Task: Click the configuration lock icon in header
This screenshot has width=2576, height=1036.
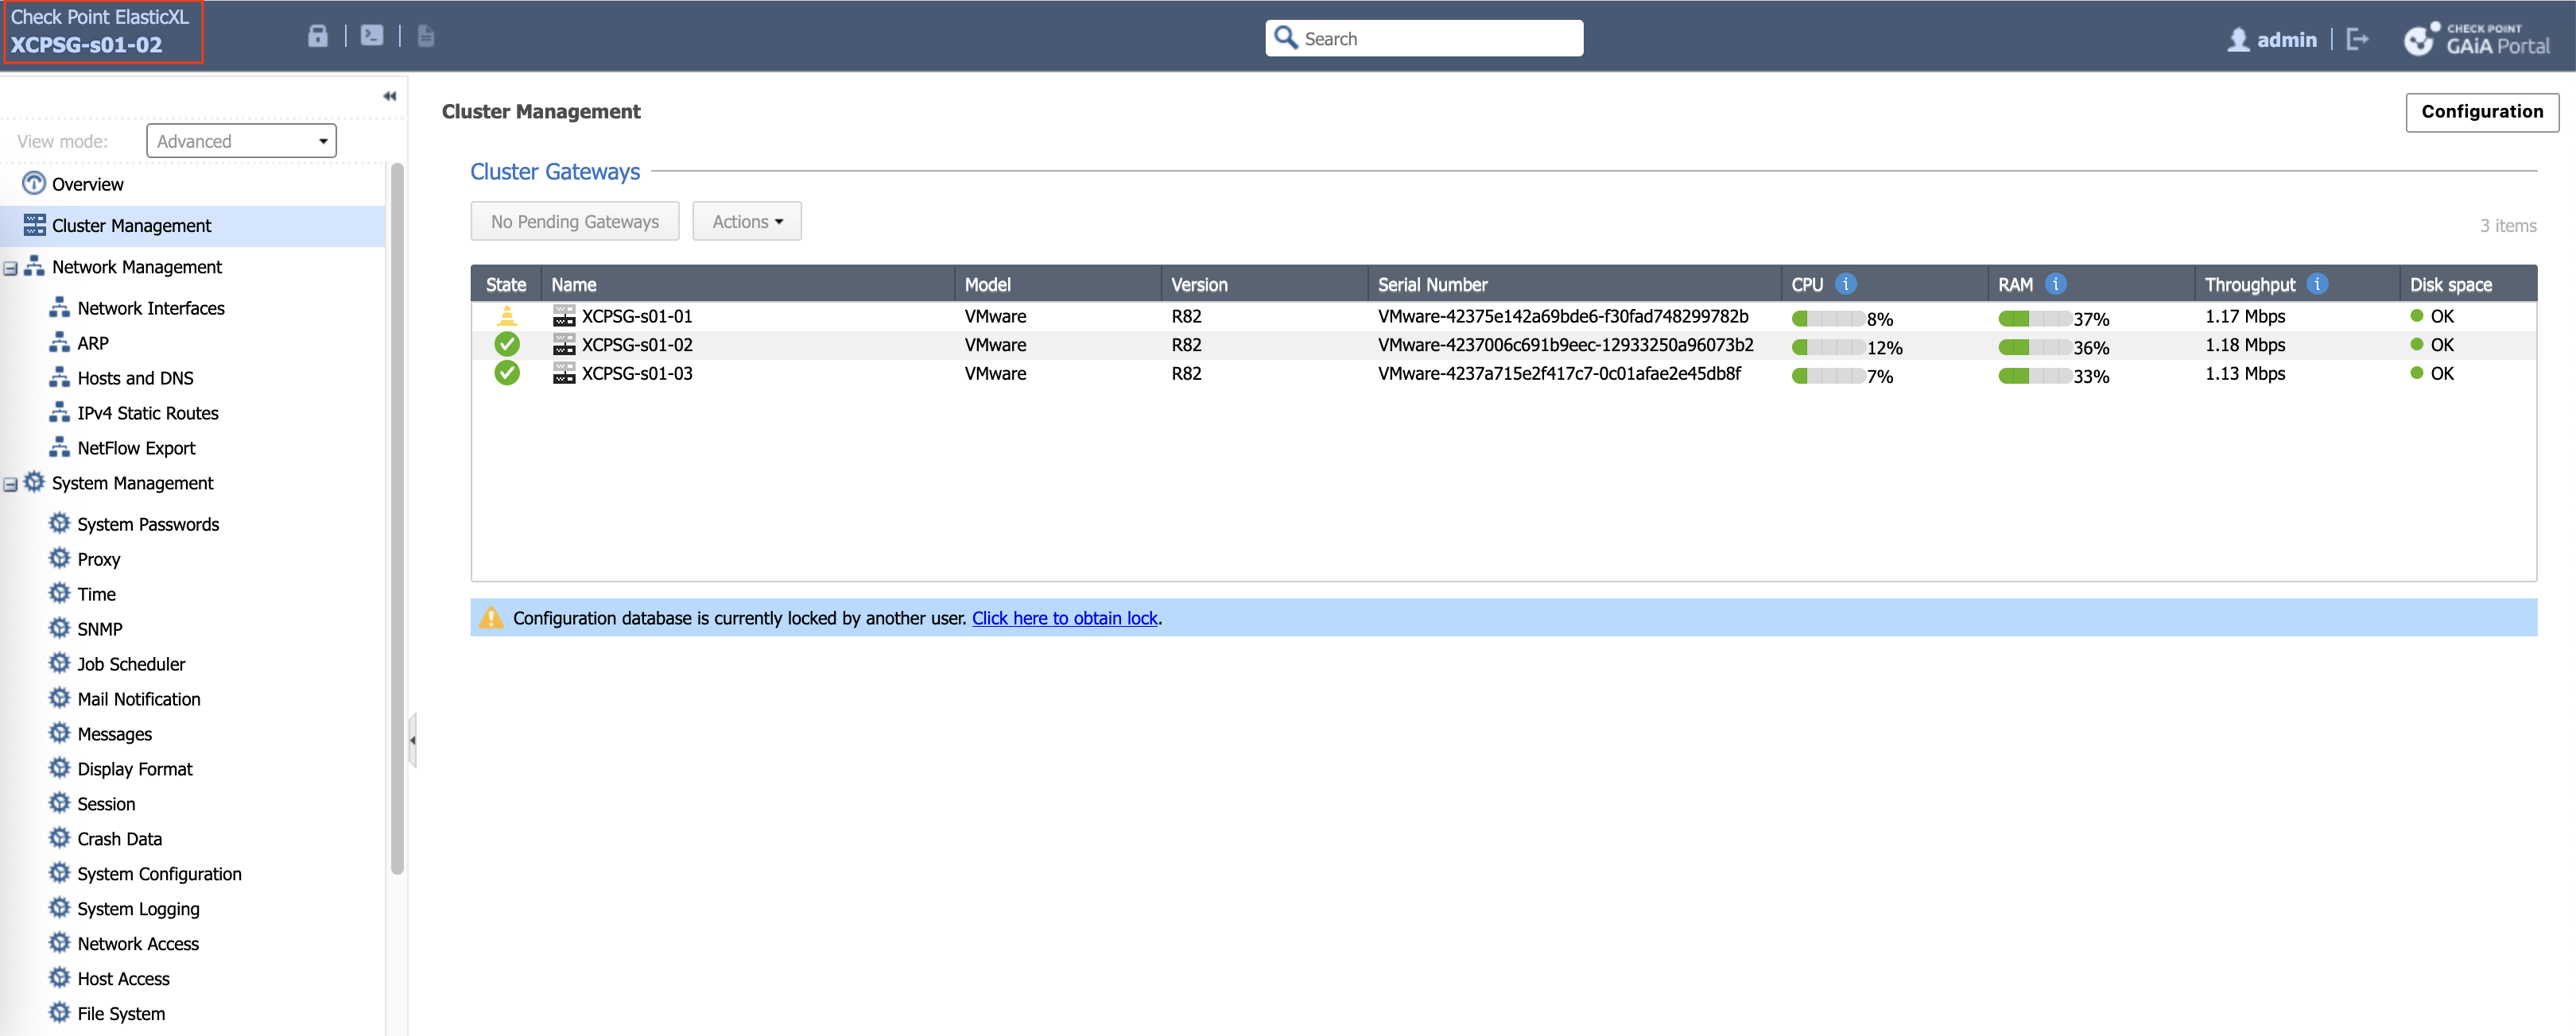Action: (x=317, y=37)
